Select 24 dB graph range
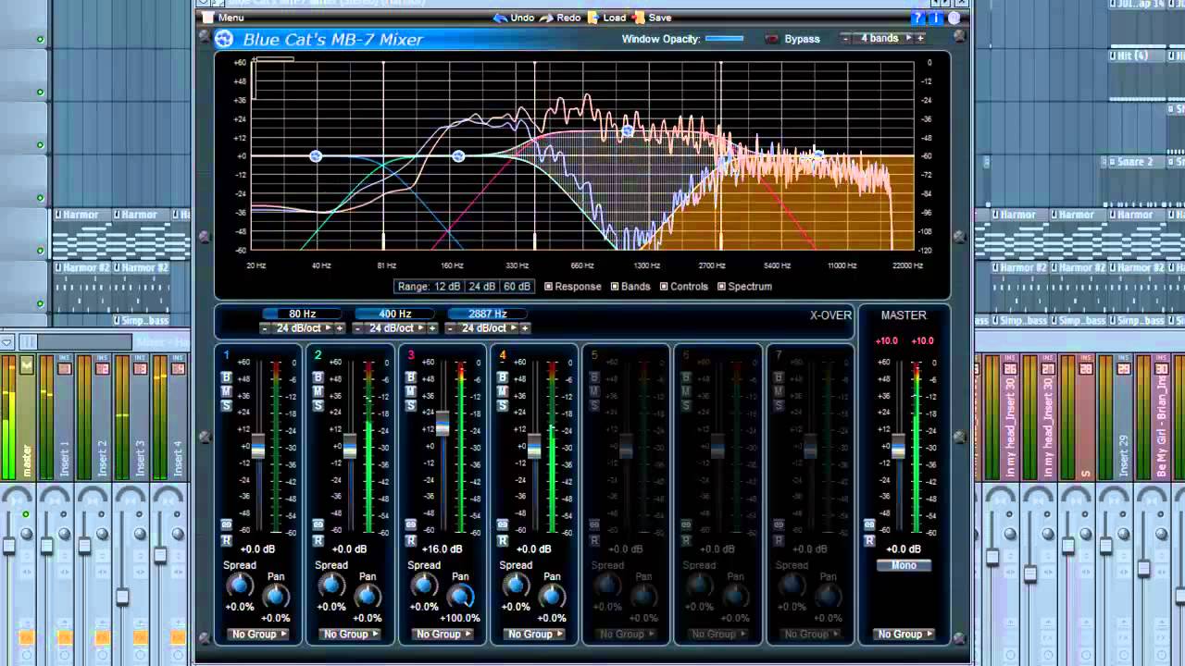The image size is (1185, 666). pos(482,287)
